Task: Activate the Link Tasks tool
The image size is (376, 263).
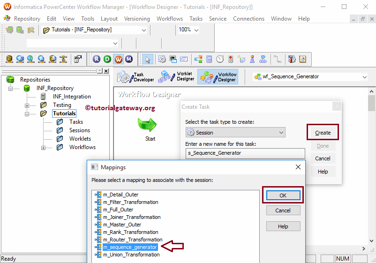Action: click(x=278, y=59)
